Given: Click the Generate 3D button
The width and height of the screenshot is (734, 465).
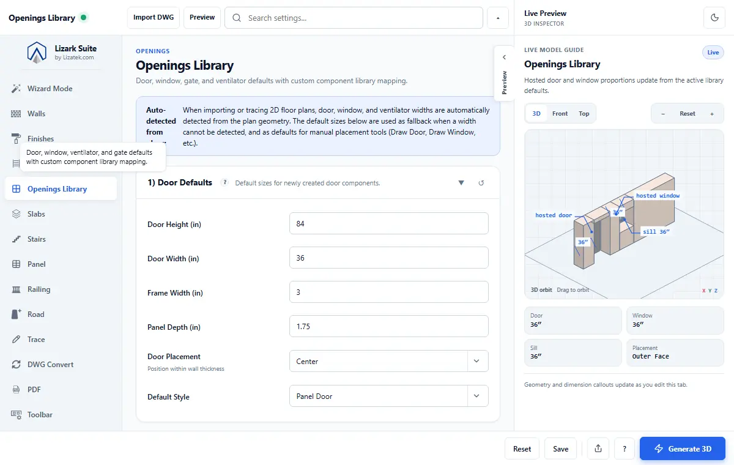Looking at the screenshot, I should 683,448.
